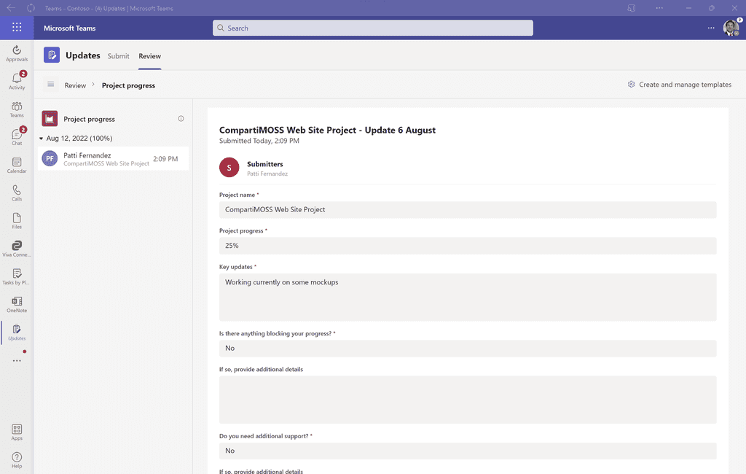
Task: Select the Project progress template row
Action: [113, 119]
